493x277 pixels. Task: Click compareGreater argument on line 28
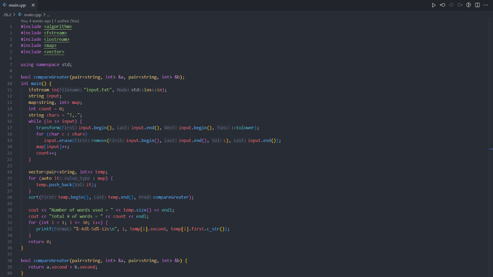[x=171, y=197]
